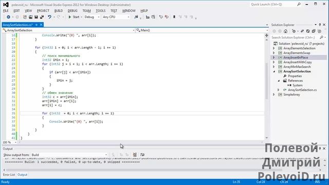Open the Show output from Build dropdown
This screenshot has width=329, height=185.
69,155
